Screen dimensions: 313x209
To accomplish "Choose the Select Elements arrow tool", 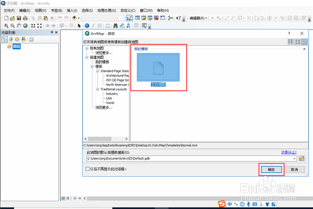I will point(79,26).
